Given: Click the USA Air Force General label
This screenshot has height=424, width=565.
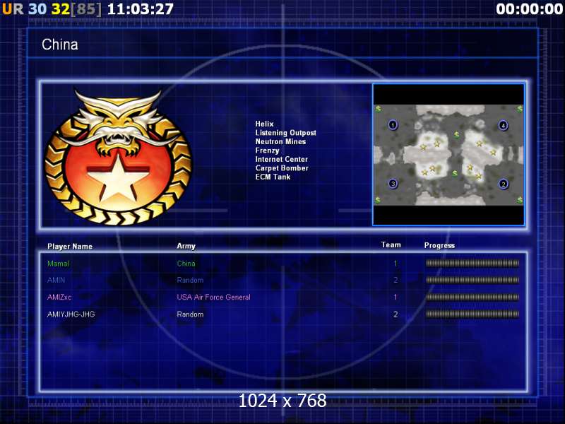Looking at the screenshot, I should (214, 297).
